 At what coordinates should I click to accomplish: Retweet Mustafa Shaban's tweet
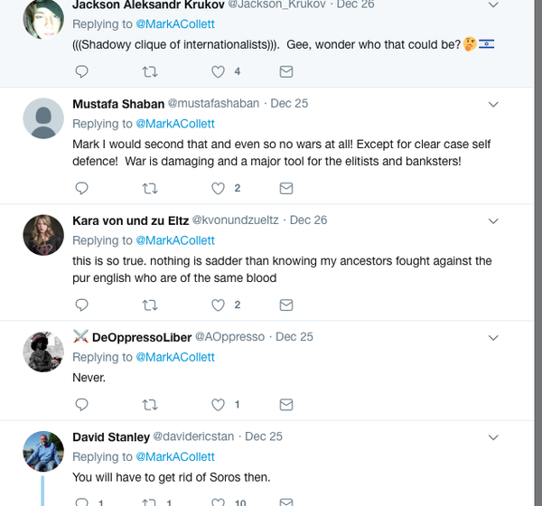(x=150, y=188)
